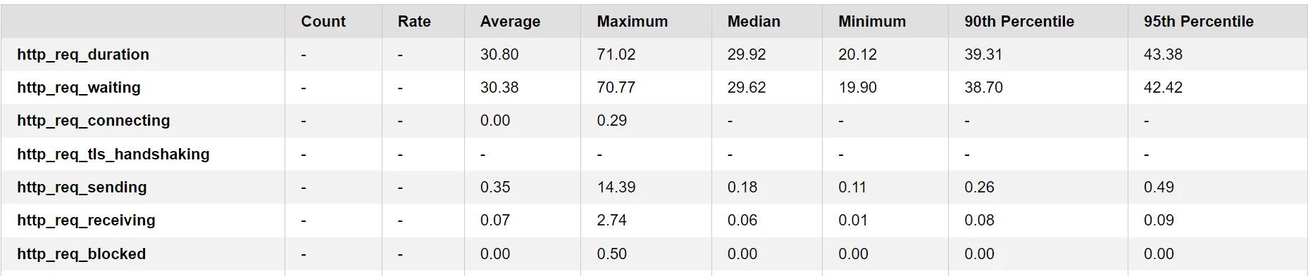Click the 90th Percentile column header
Screen dimensions: 1308x276
point(1019,22)
